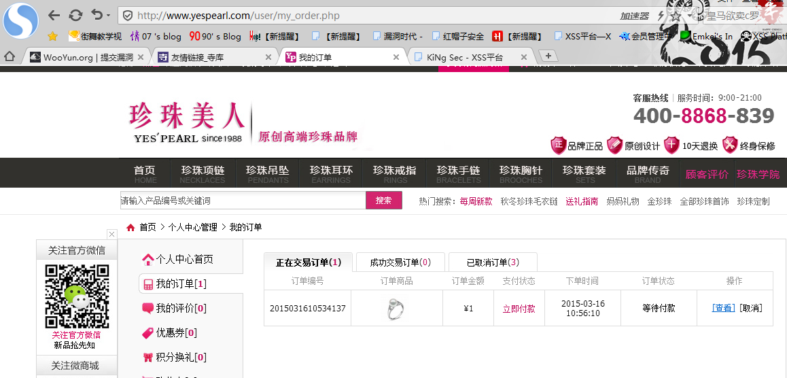
Task: Open 我的评价[0] in sidebar
Action: [181, 308]
